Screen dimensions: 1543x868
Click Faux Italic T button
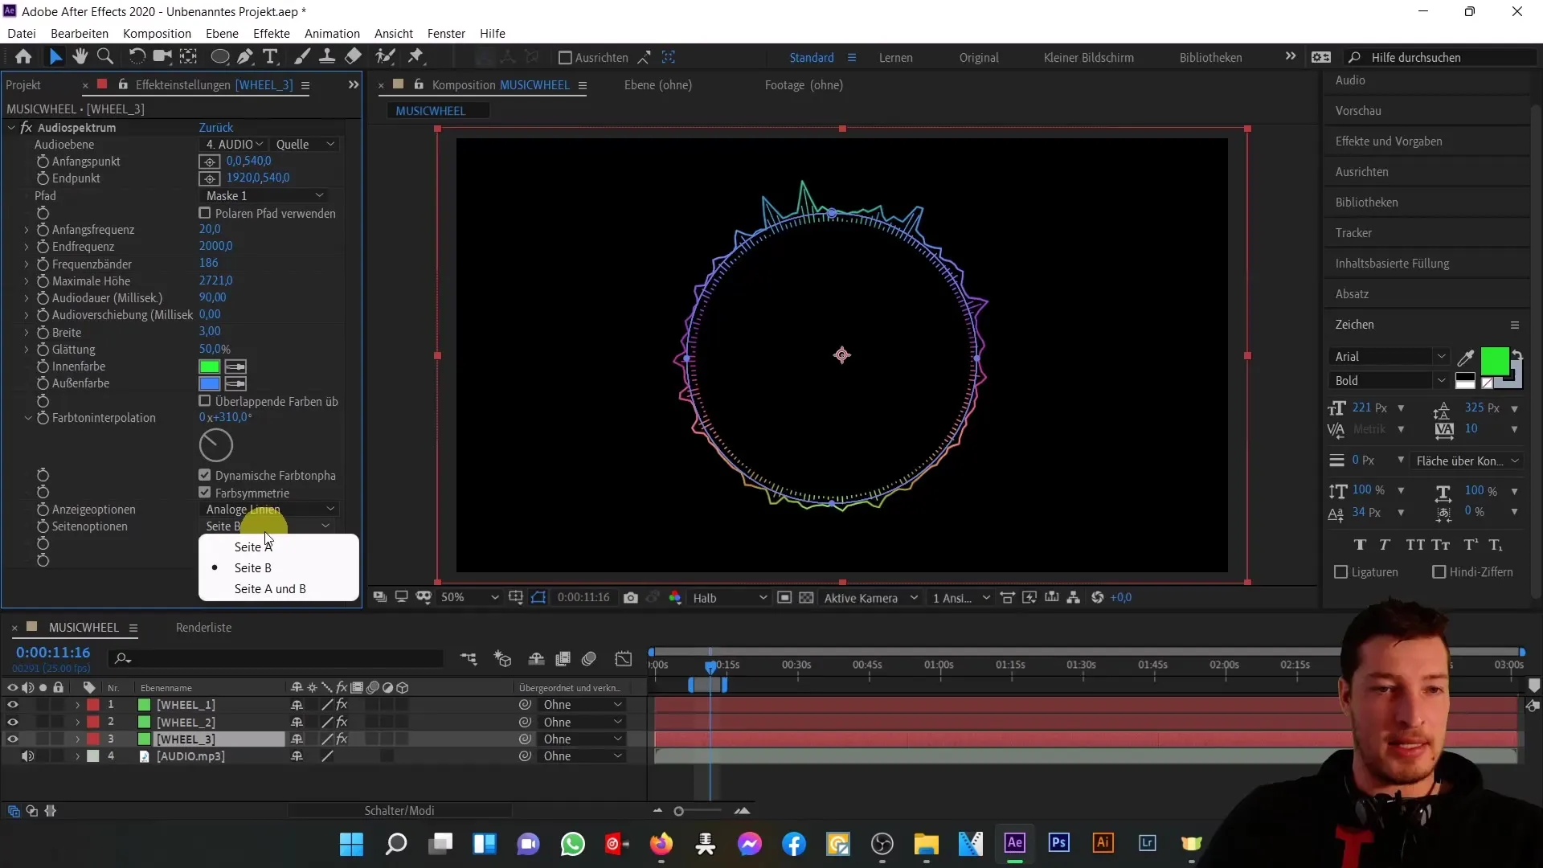tap(1385, 545)
